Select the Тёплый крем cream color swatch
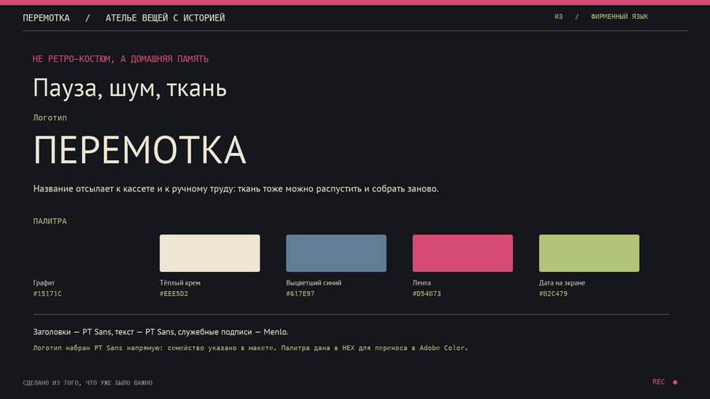This screenshot has width=710, height=399. click(210, 253)
